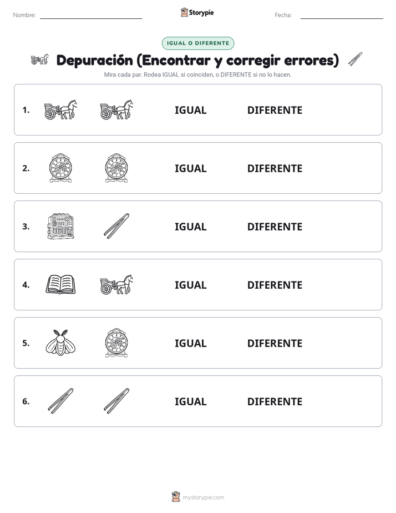Select the left tweezers in row 6
Screen dimensions: 396x513
(x=61, y=401)
